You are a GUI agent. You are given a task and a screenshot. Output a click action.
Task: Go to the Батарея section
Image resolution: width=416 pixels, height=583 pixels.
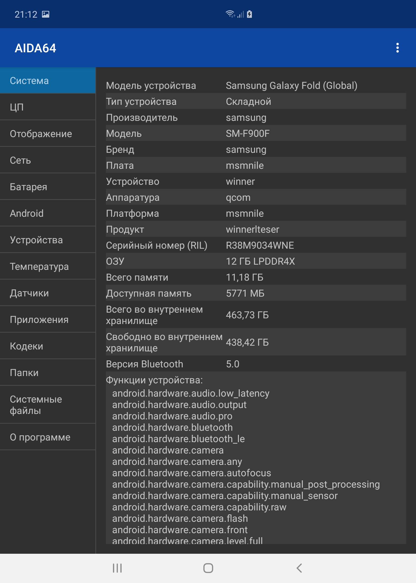point(48,187)
